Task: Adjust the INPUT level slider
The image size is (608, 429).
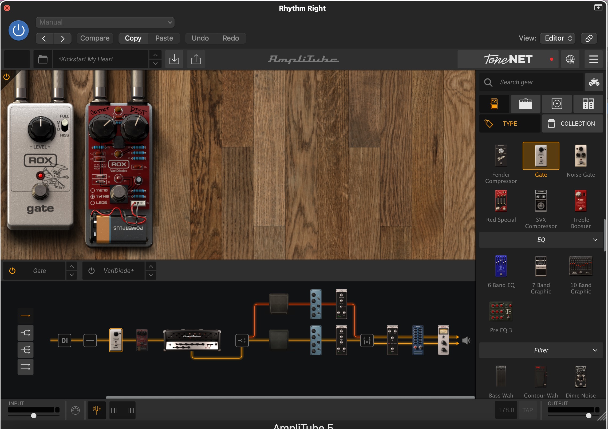Action: click(34, 415)
